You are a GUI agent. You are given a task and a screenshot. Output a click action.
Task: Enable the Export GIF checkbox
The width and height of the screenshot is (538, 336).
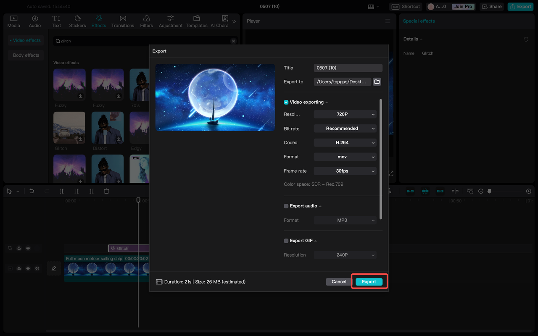coord(286,240)
